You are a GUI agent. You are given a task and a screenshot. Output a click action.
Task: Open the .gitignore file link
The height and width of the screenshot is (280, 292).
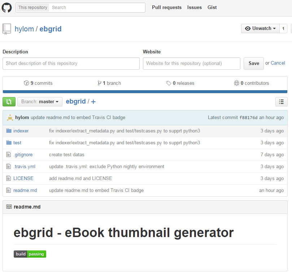pos(23,155)
